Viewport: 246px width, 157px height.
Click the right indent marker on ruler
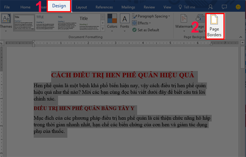[x=211, y=44]
